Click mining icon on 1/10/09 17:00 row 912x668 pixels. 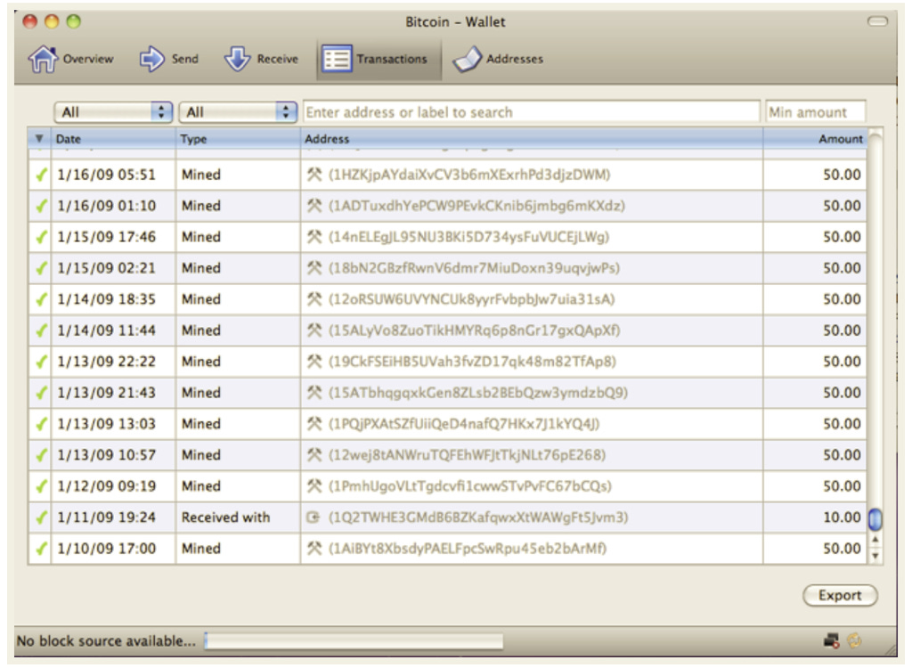click(x=314, y=548)
